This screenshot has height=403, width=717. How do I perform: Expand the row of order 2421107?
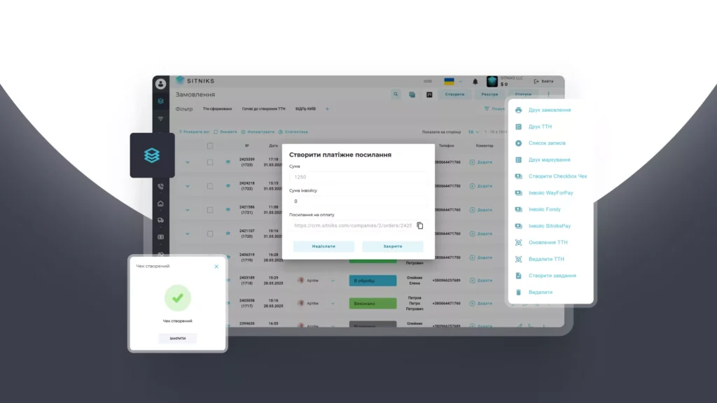pos(188,234)
